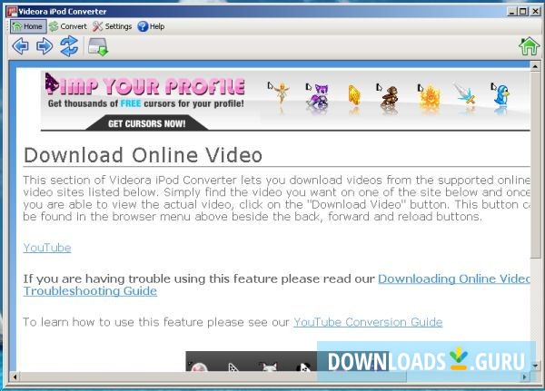Minimize the Videora iPod Converter window
This screenshot has width=545, height=391.
tap(511, 12)
